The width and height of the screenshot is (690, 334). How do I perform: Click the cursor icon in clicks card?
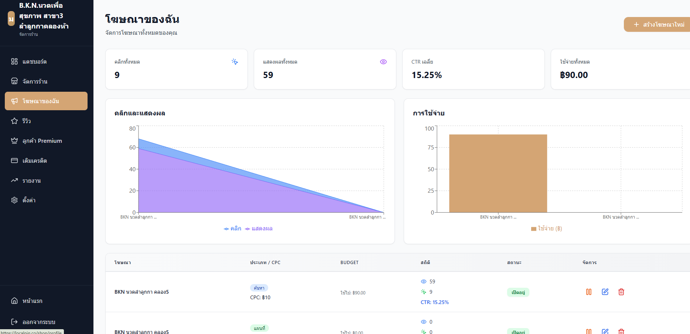tap(235, 62)
